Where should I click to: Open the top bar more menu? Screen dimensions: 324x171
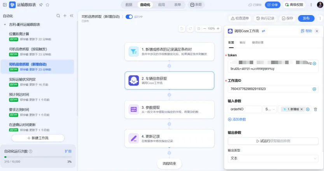(311, 5)
